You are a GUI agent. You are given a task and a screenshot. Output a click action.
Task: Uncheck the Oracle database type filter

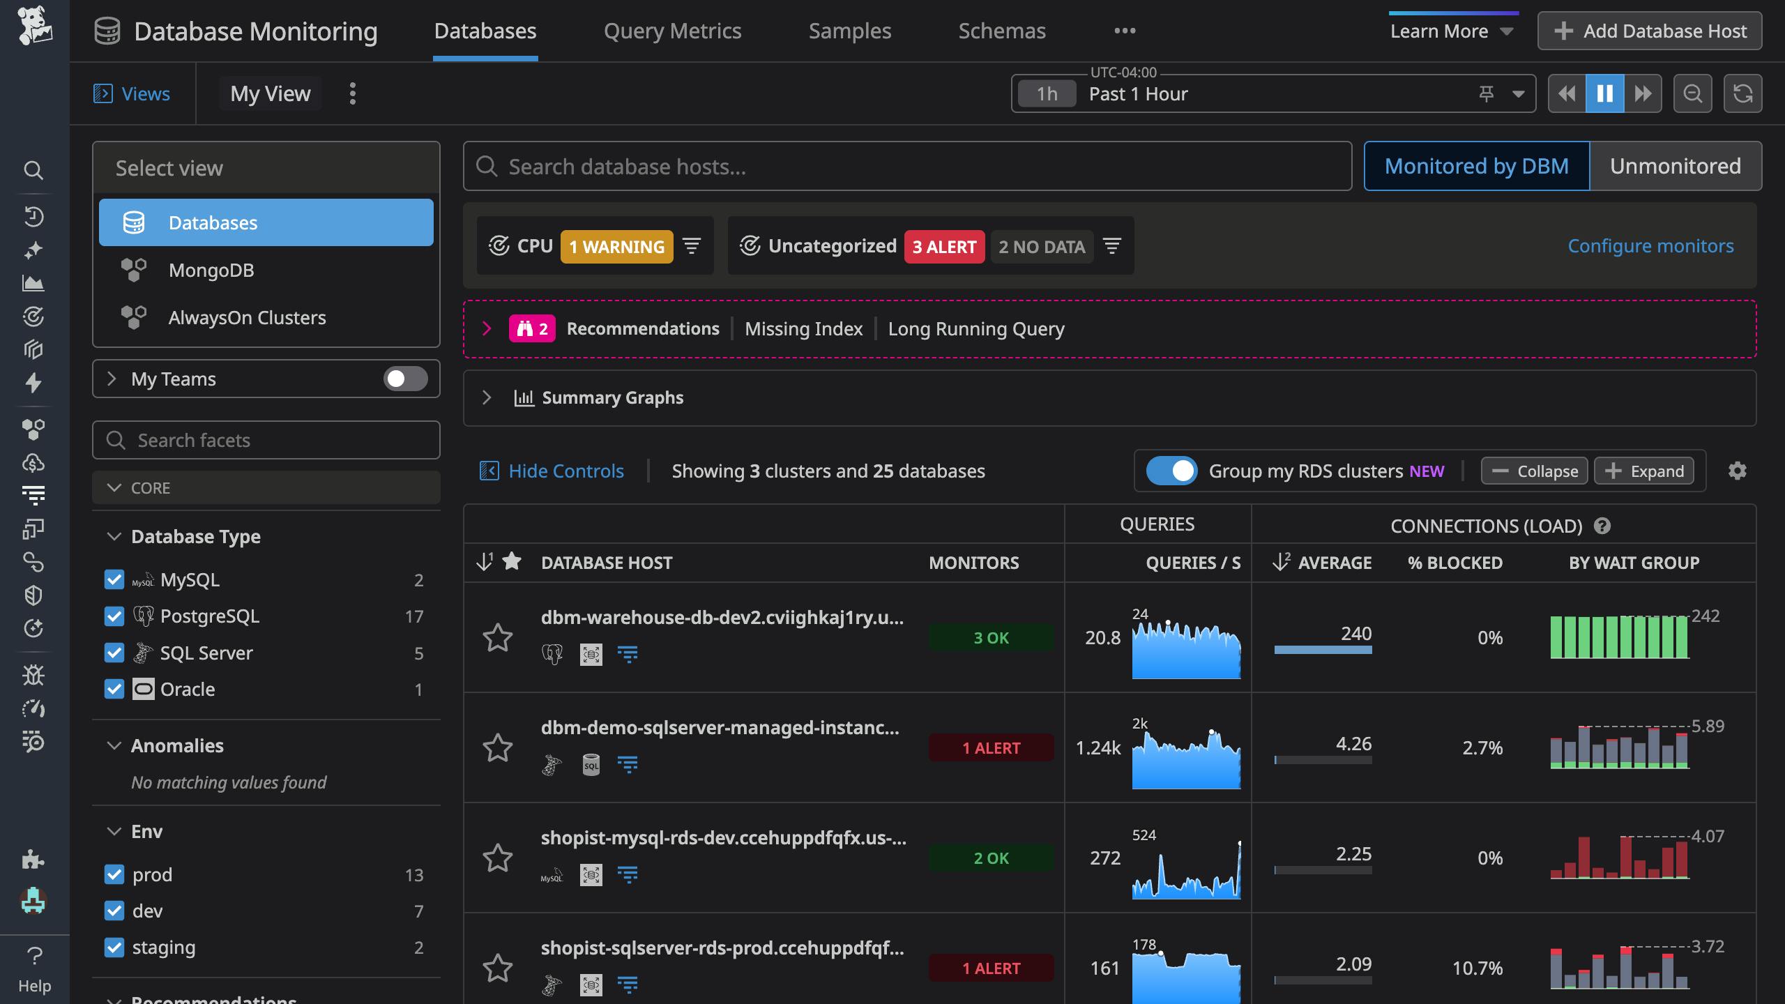[114, 689]
